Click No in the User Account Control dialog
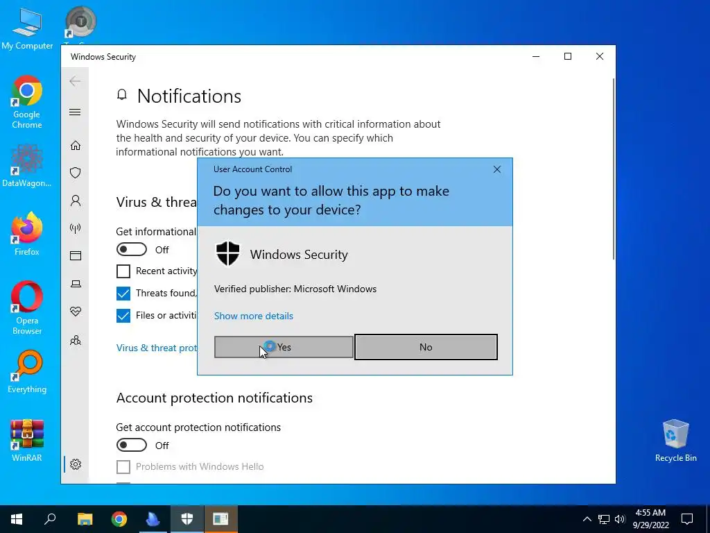 [x=426, y=347]
